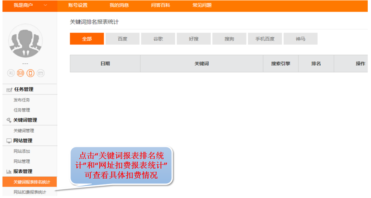Click the 任务管理 section icon
This screenshot has width=371, height=198.
(x=9, y=90)
